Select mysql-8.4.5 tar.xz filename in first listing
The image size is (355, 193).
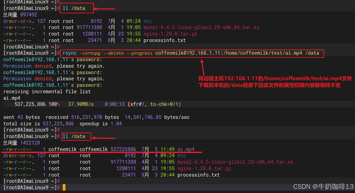tap(201, 27)
